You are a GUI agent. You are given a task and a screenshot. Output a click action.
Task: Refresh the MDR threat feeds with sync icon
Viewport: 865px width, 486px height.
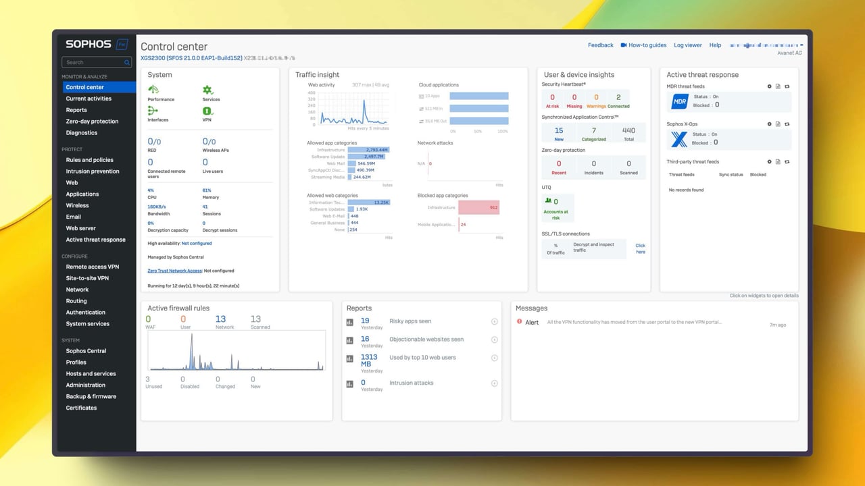(x=787, y=86)
